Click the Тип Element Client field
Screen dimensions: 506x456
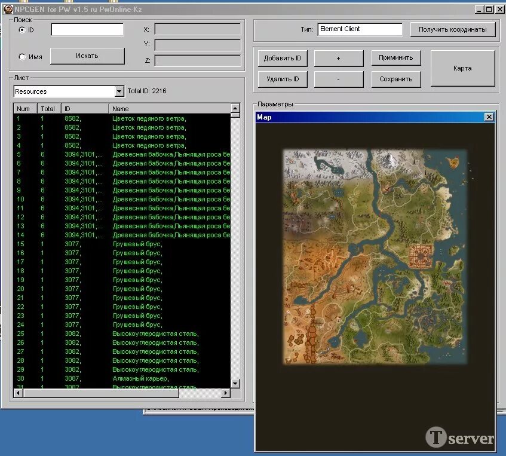(360, 29)
